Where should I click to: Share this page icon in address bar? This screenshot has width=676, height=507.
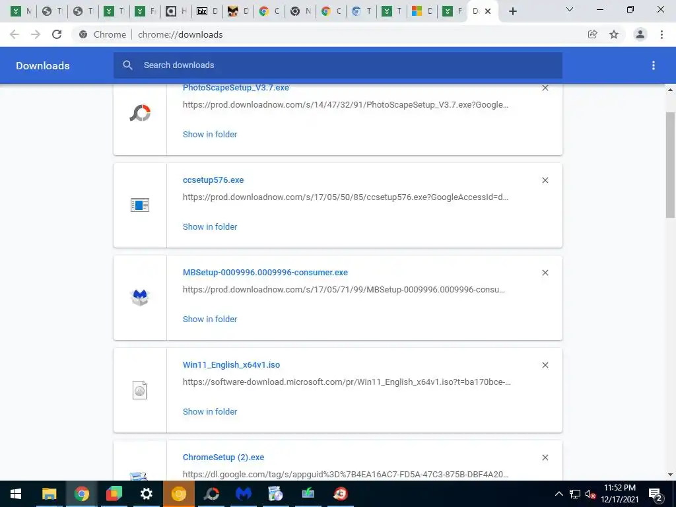593,34
